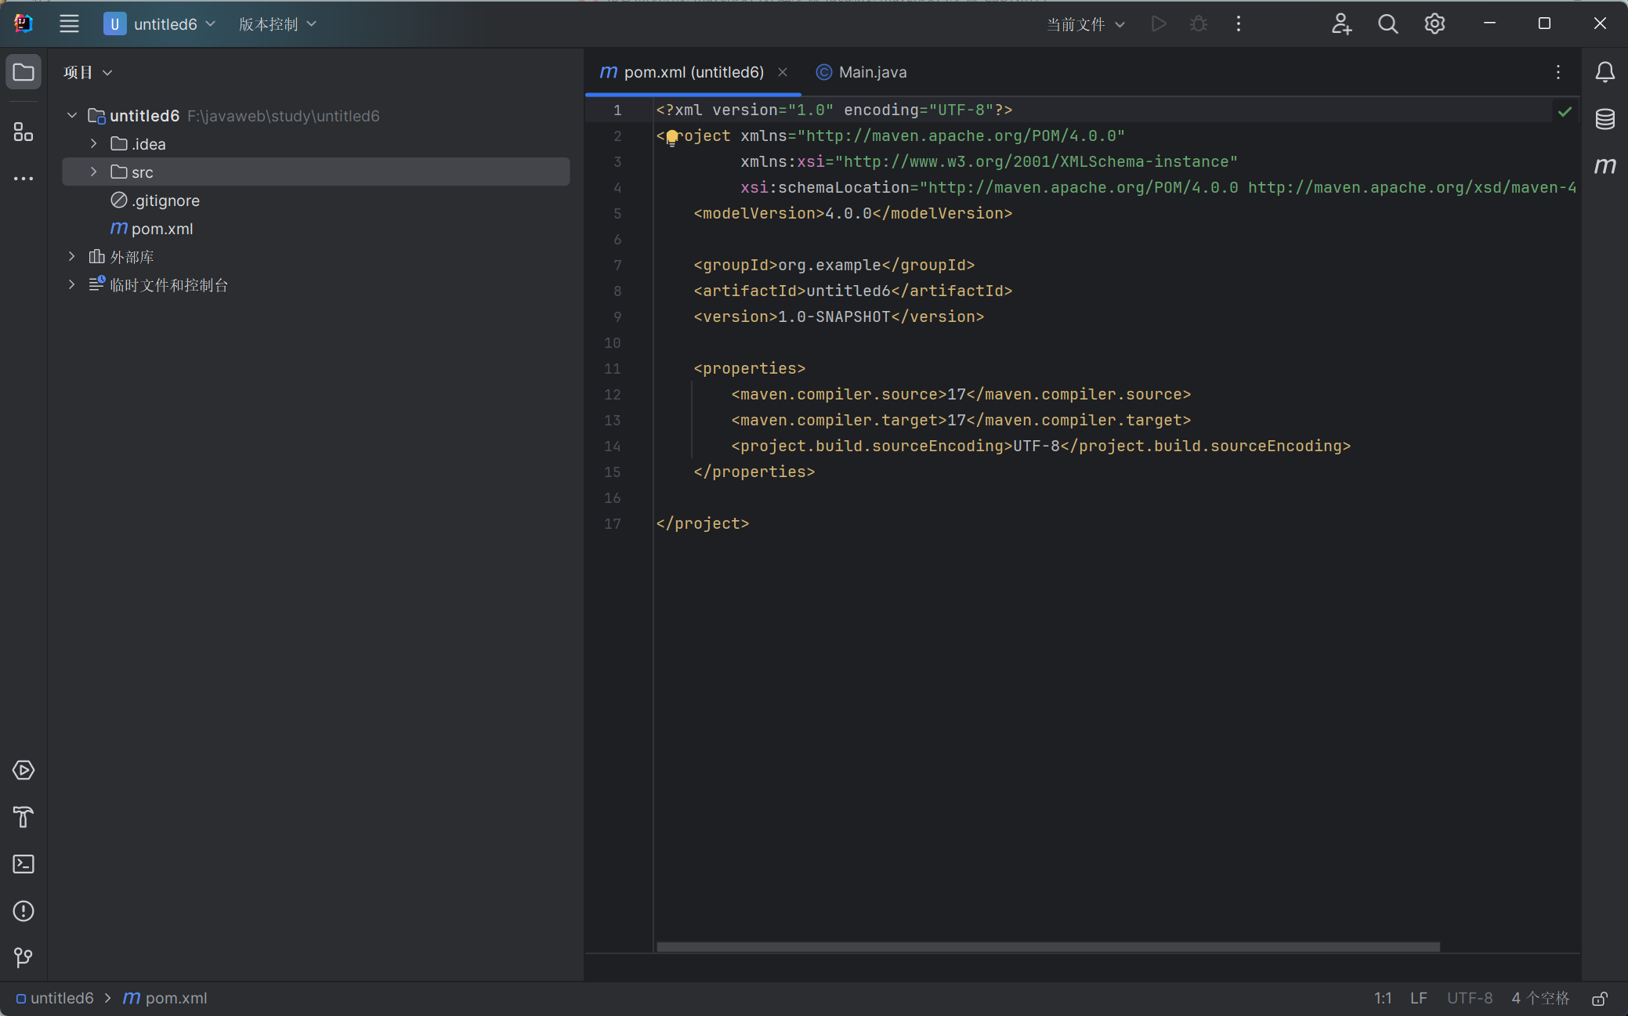Open the Build hammer tool window
Screen dimensions: 1628x1016
tap(24, 817)
